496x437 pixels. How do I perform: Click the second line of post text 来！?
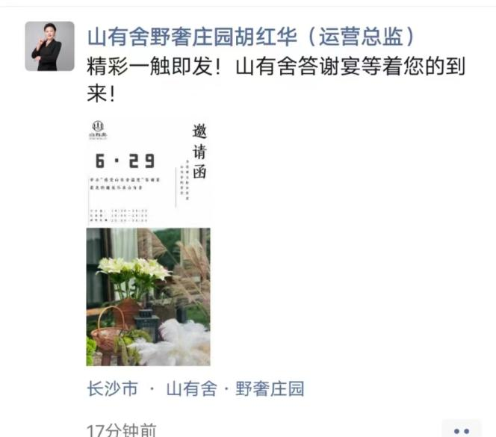click(101, 93)
